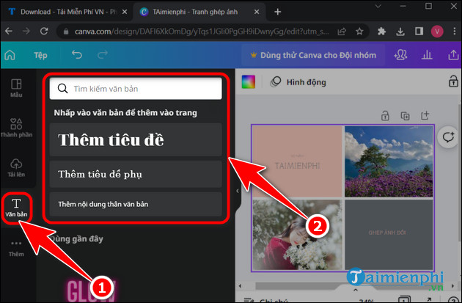Viewport: 462px width, 303px height.
Task: Click the Tìm kiếm văn bản search field
Action: (136, 89)
